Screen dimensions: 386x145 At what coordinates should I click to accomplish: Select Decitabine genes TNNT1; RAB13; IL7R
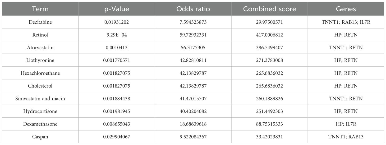click(x=346, y=22)
